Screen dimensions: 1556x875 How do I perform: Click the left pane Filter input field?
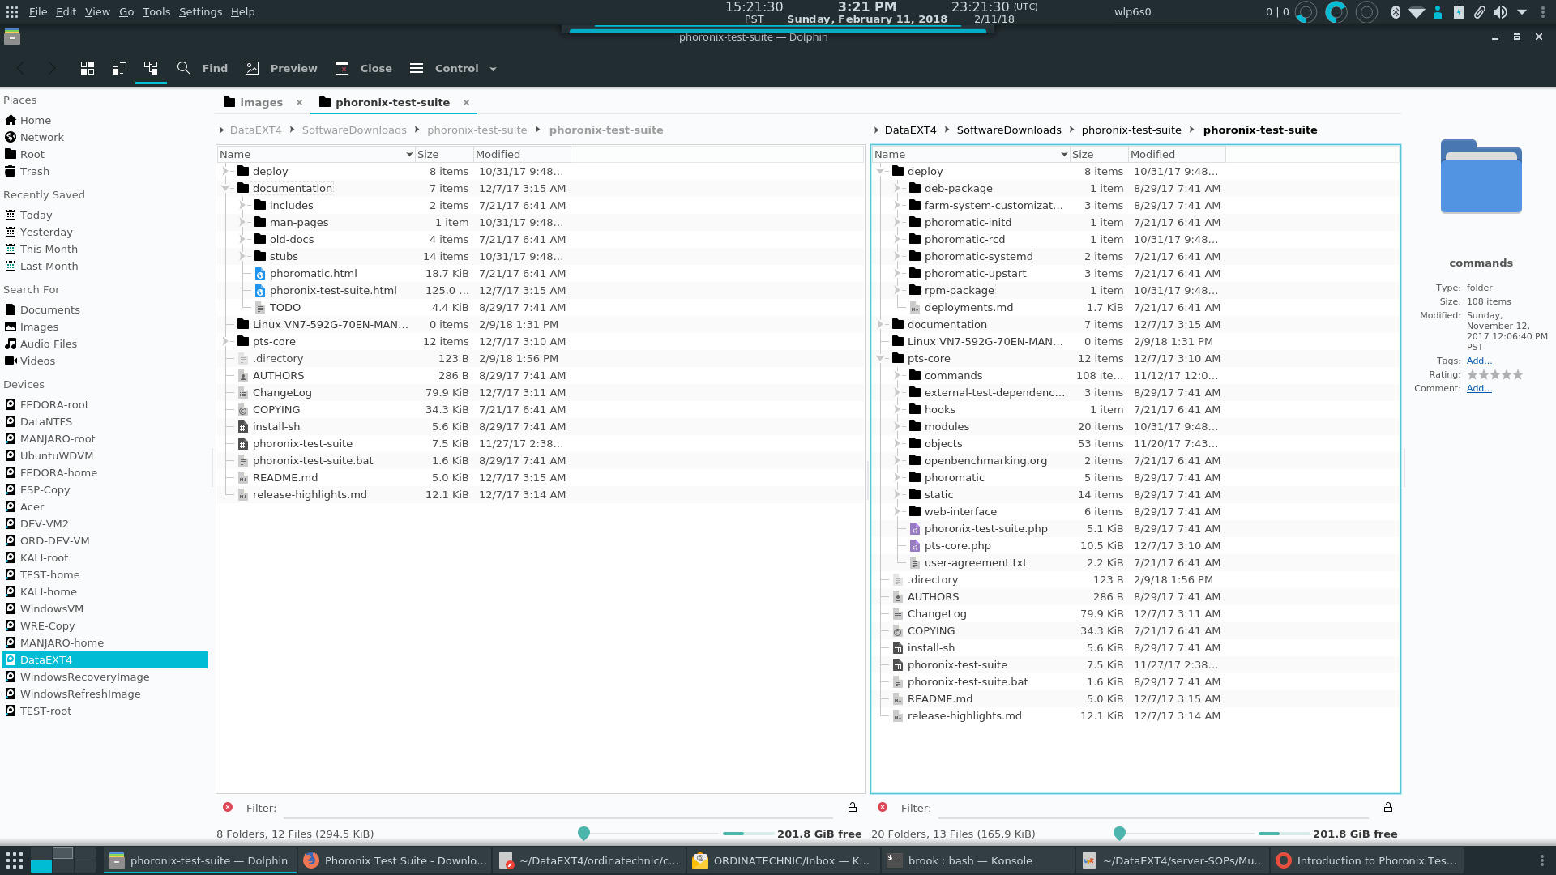(x=558, y=808)
